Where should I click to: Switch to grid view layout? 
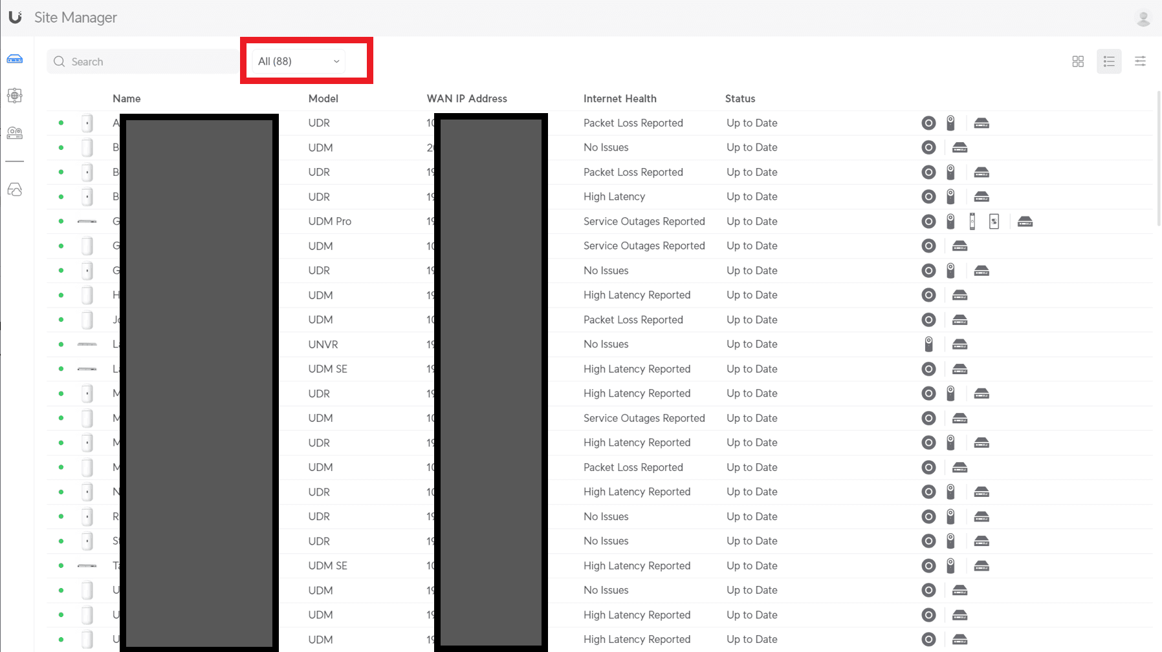coord(1078,61)
